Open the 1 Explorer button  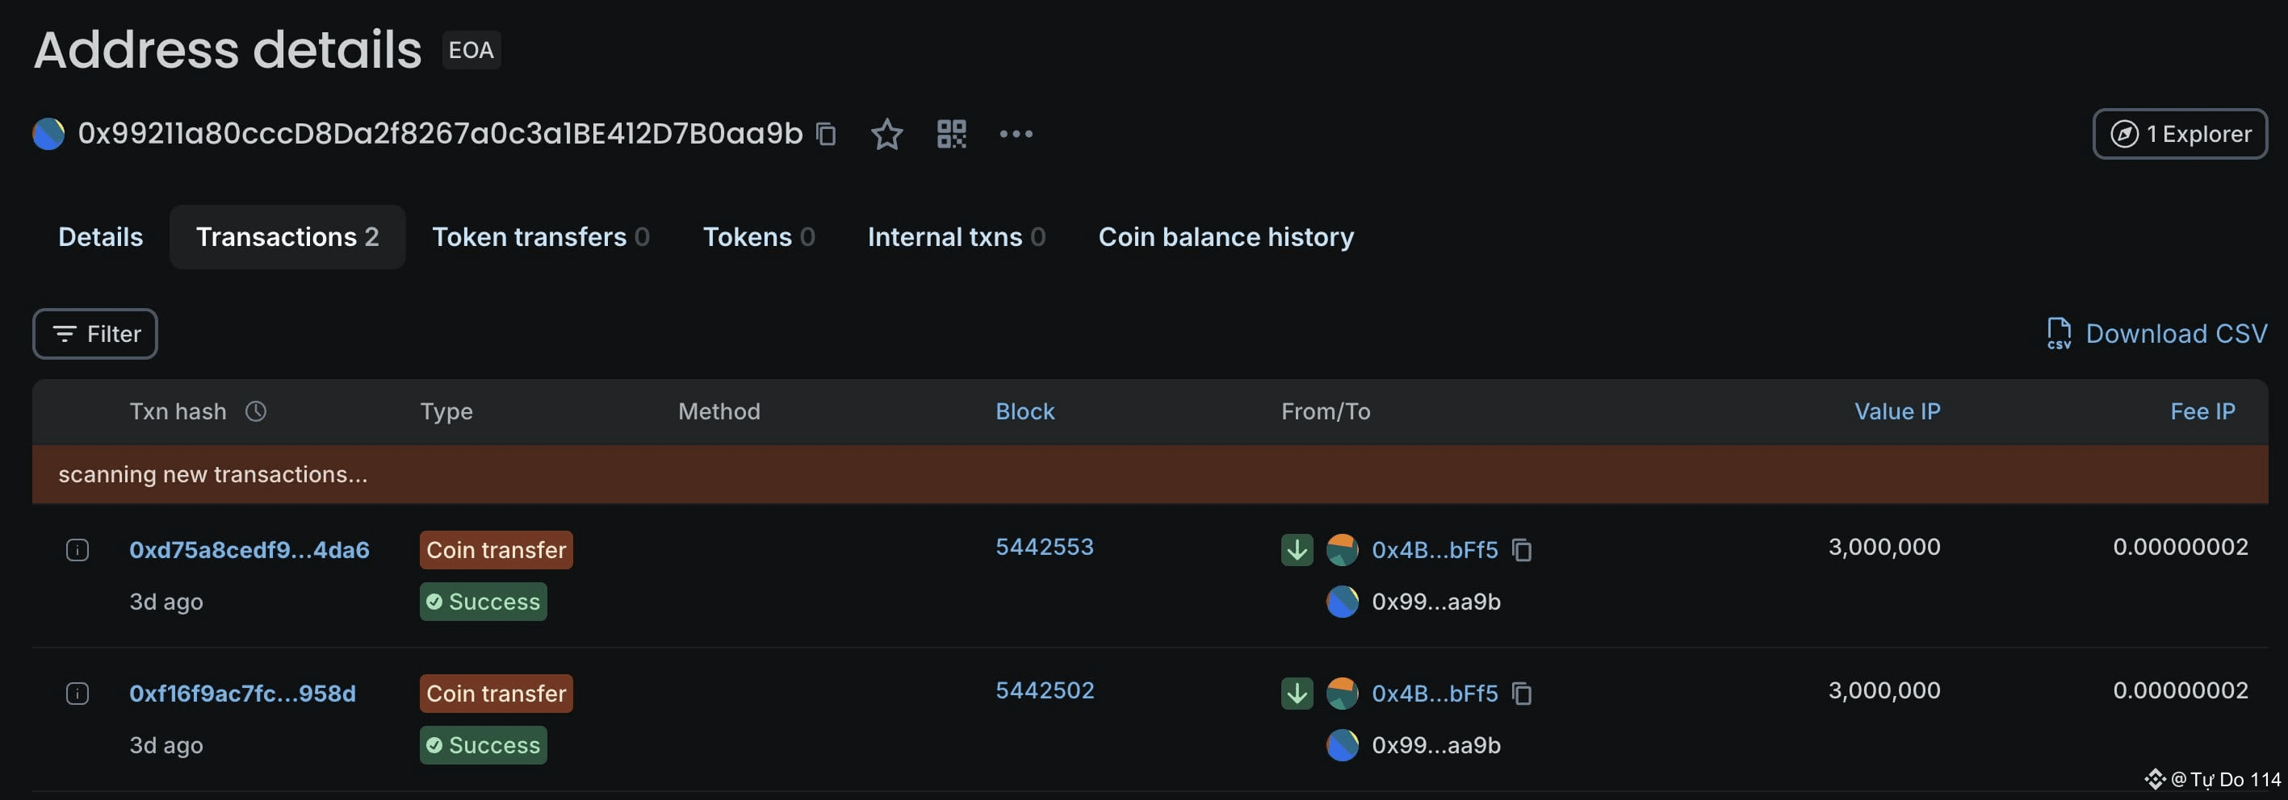pyautogui.click(x=2179, y=134)
